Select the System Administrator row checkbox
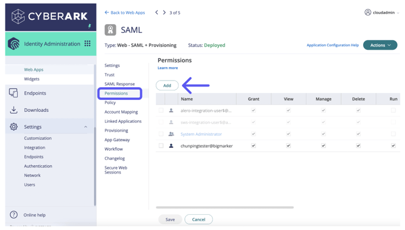This screenshot has height=230, width=405. click(x=161, y=134)
